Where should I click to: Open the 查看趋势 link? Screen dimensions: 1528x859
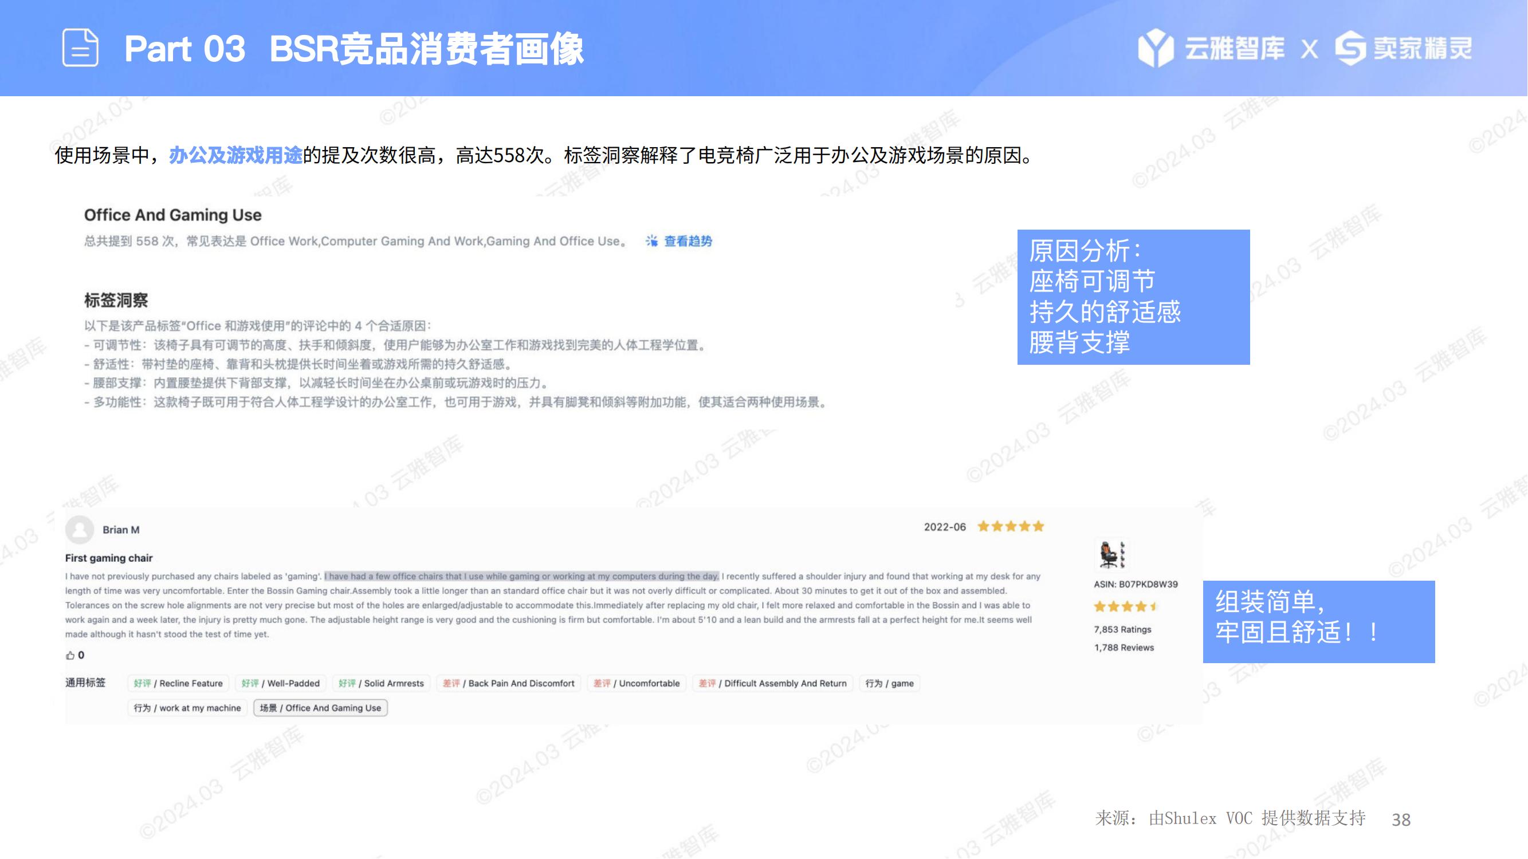tap(688, 241)
